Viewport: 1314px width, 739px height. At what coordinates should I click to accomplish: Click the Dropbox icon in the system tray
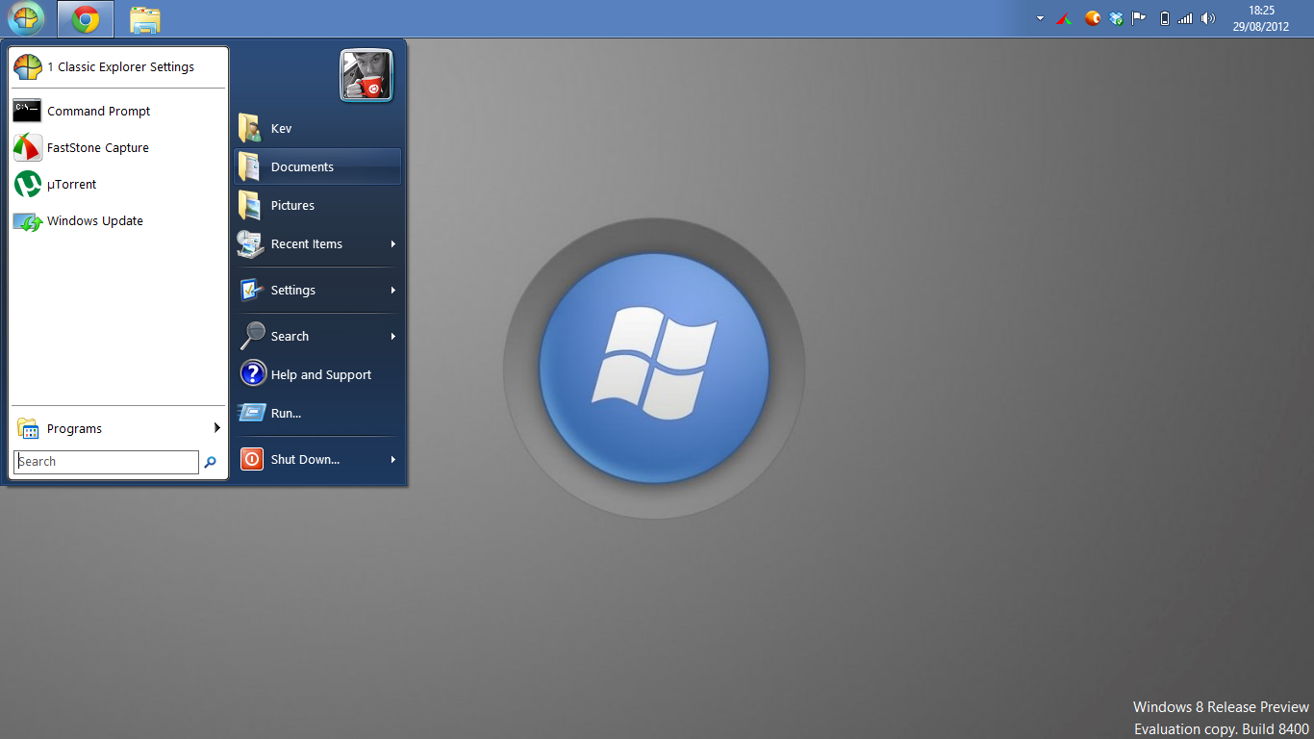(x=1116, y=18)
